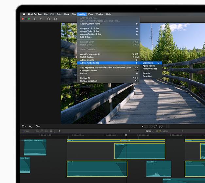Viewport: 205px width, 183px height.
Task: Click the playhead marker on timeline ruler
Action: [126, 135]
